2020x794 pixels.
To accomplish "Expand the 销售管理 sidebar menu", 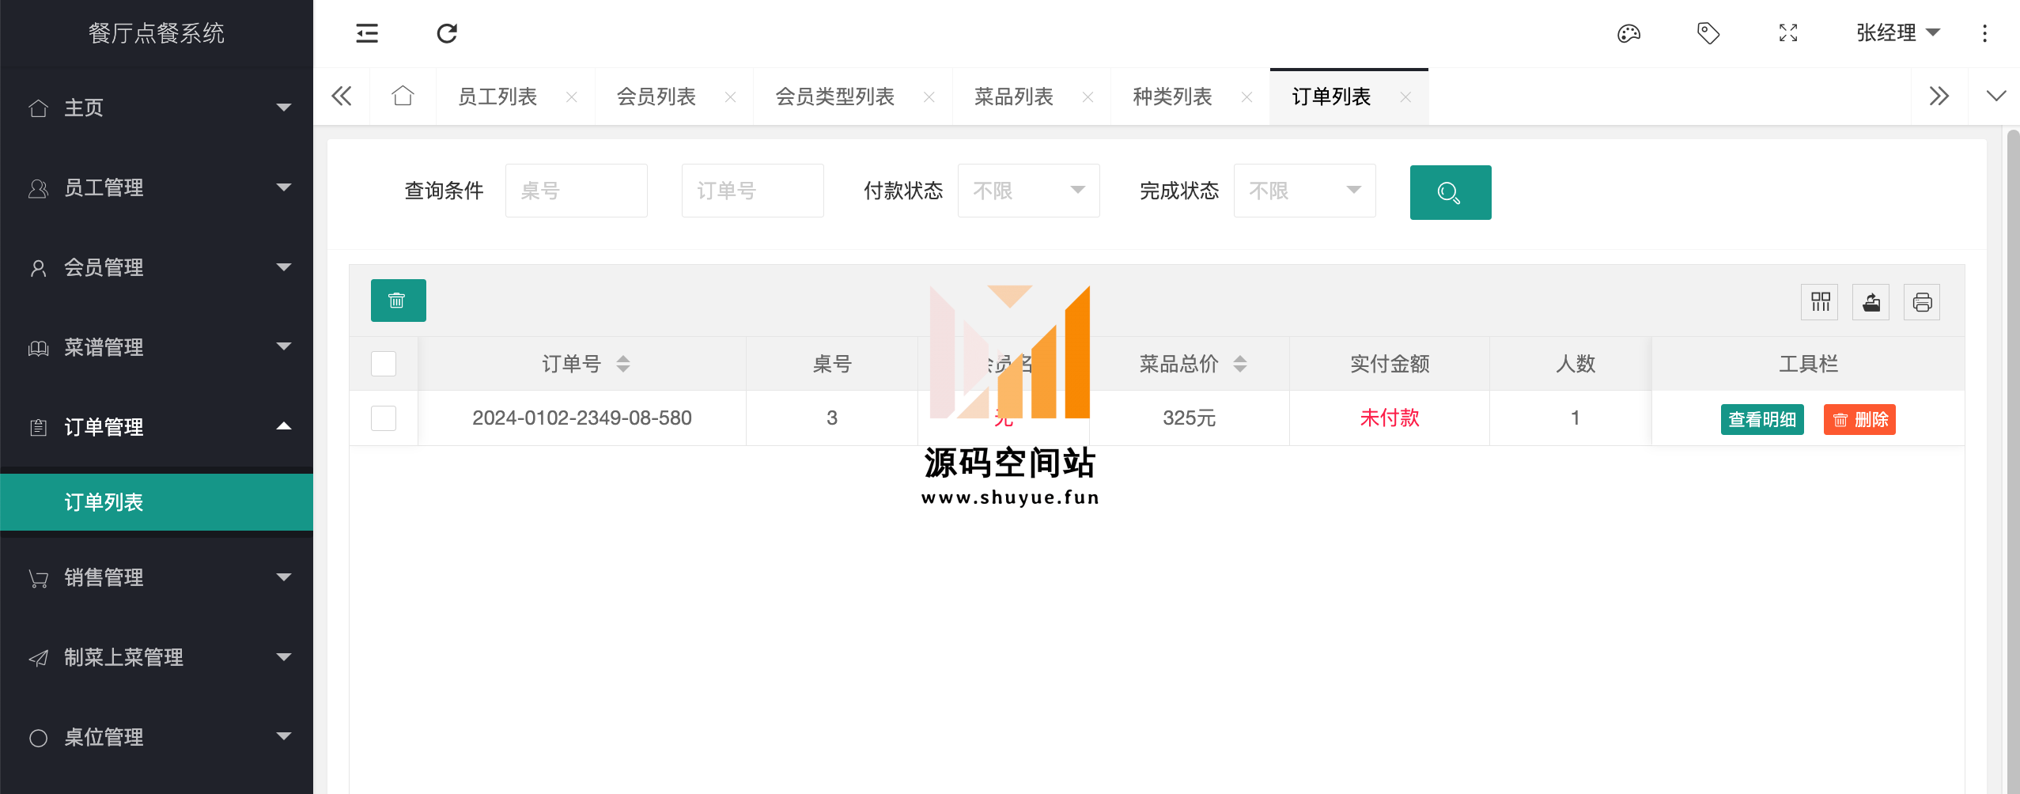I will click(x=157, y=577).
